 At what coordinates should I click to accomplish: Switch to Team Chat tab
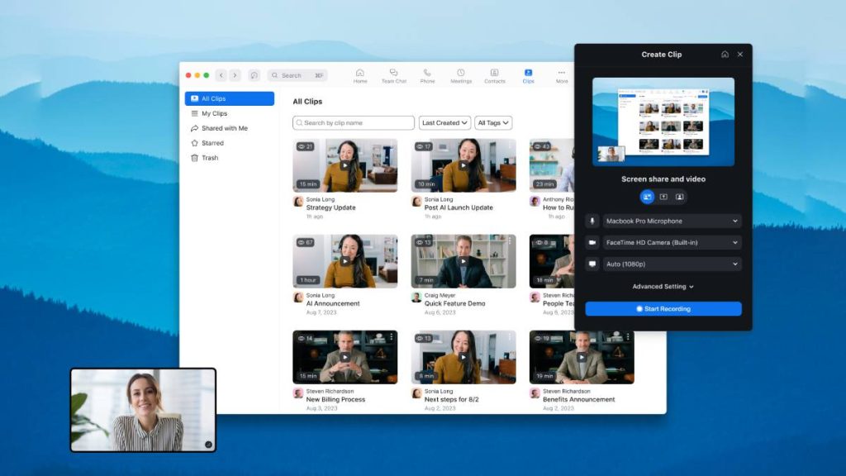click(x=394, y=76)
